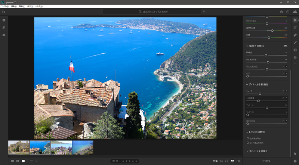Switch to photo grid view
The image size is (299, 165).
click(x=13, y=161)
